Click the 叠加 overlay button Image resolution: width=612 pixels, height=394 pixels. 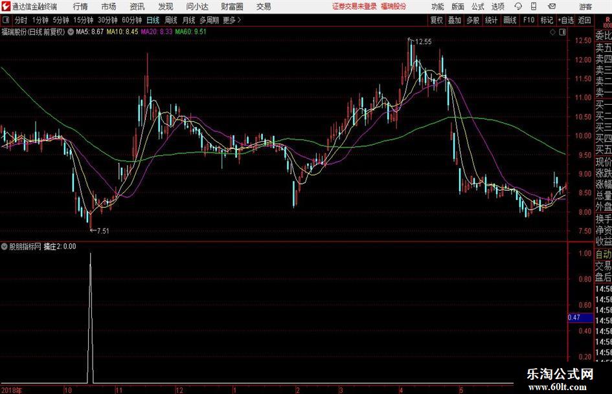pos(455,20)
